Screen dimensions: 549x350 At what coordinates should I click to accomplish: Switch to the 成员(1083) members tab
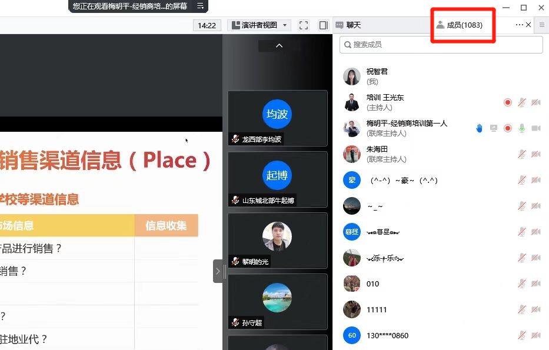tap(460, 25)
